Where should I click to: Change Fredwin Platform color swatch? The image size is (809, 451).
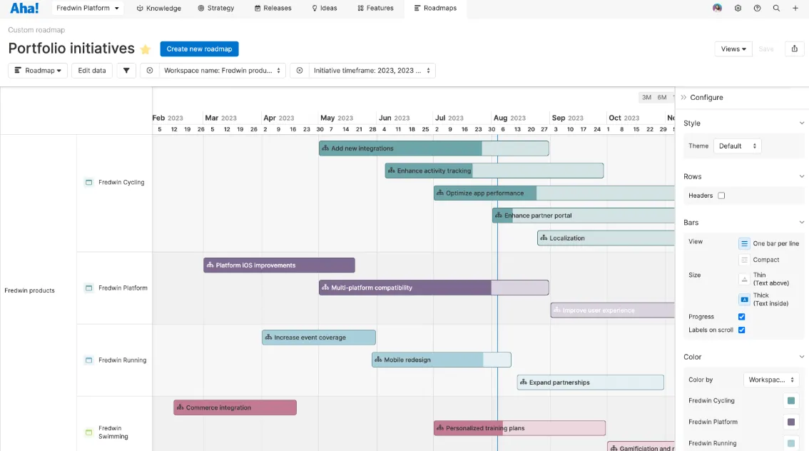coord(791,422)
